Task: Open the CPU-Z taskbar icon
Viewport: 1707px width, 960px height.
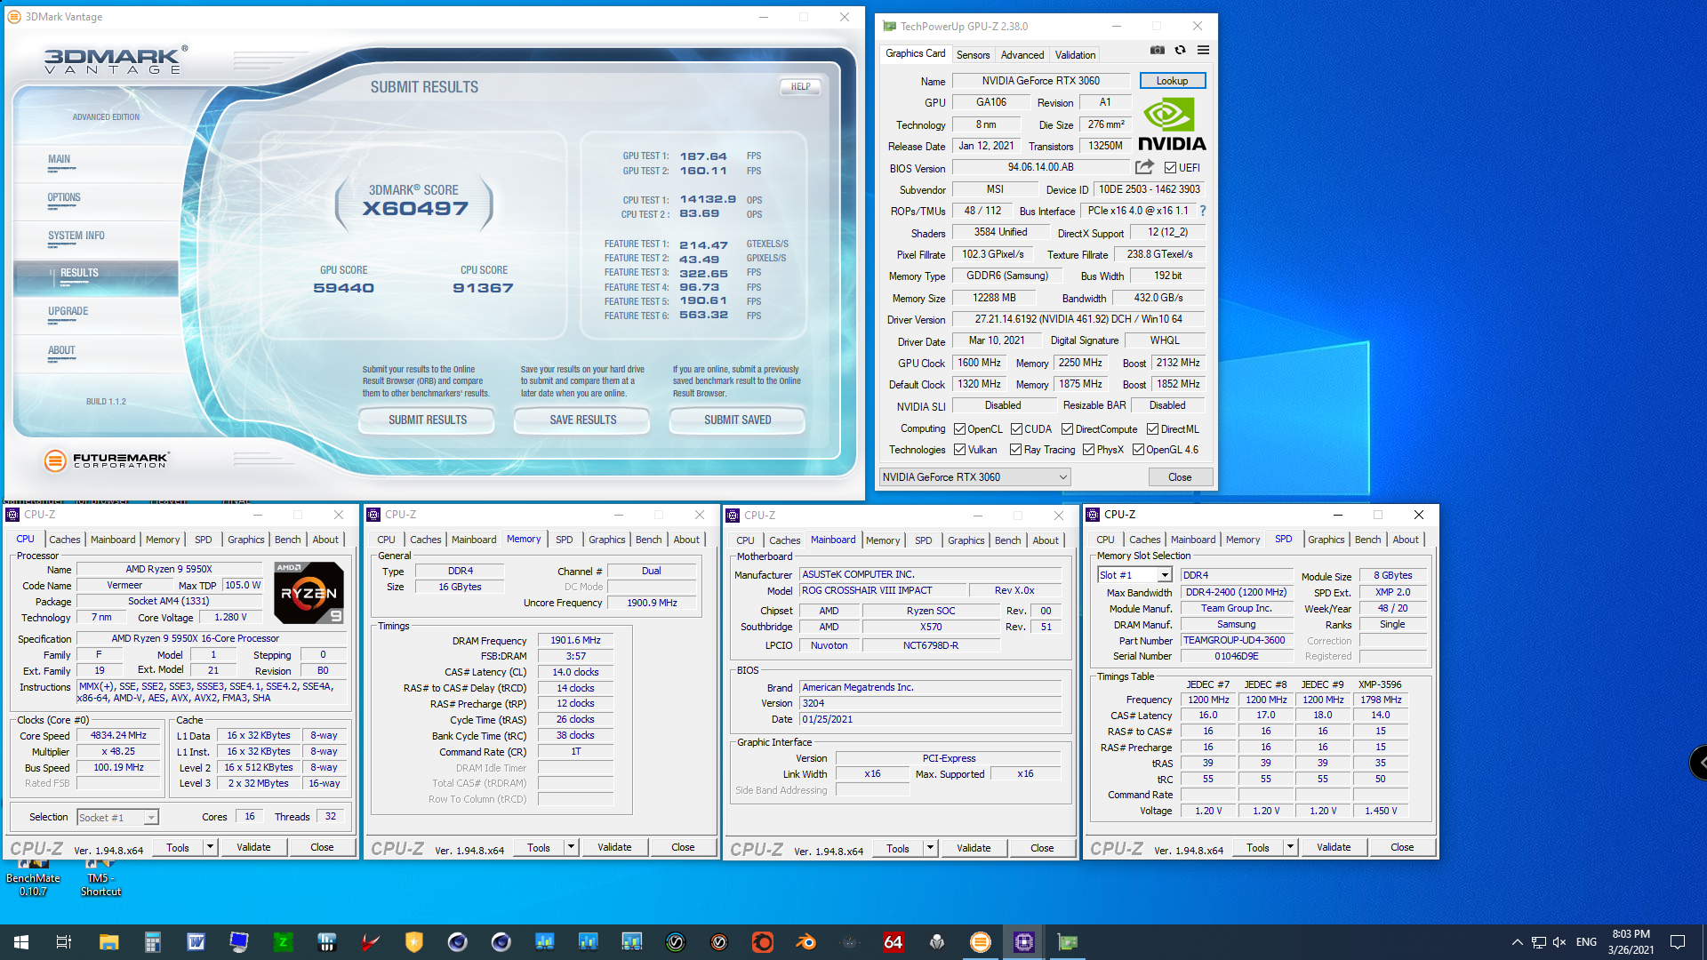Action: pos(1024,942)
